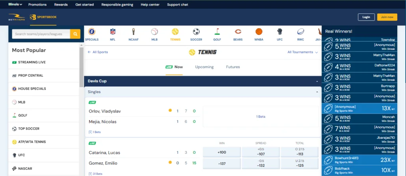Open the NFL sport icon

[x=113, y=32]
